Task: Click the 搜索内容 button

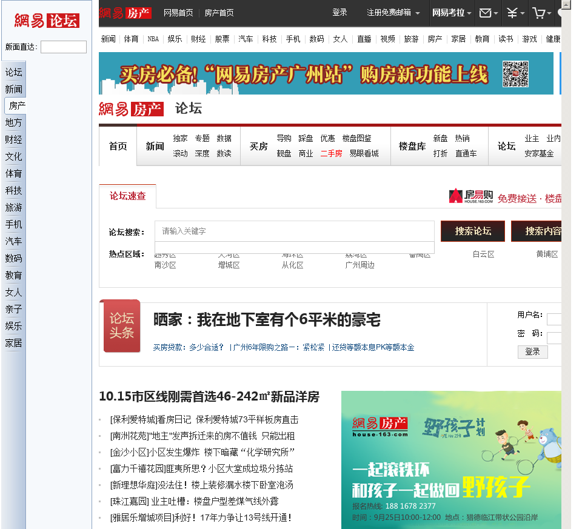Action: pos(537,231)
